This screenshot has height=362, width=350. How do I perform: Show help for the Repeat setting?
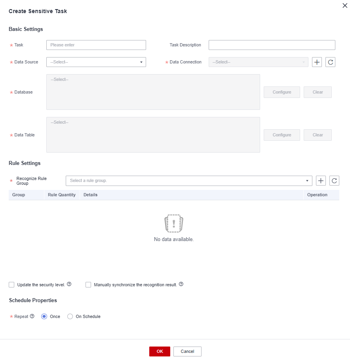point(32,316)
